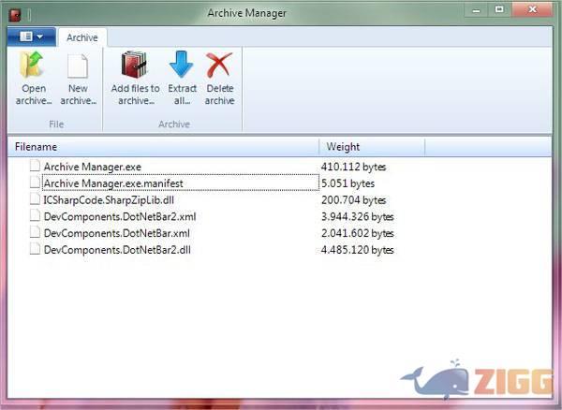This screenshot has height=410, width=562.
Task: Click the file icon beside ICSharpCode.SharpZipLib.dll
Action: pyautogui.click(x=35, y=198)
